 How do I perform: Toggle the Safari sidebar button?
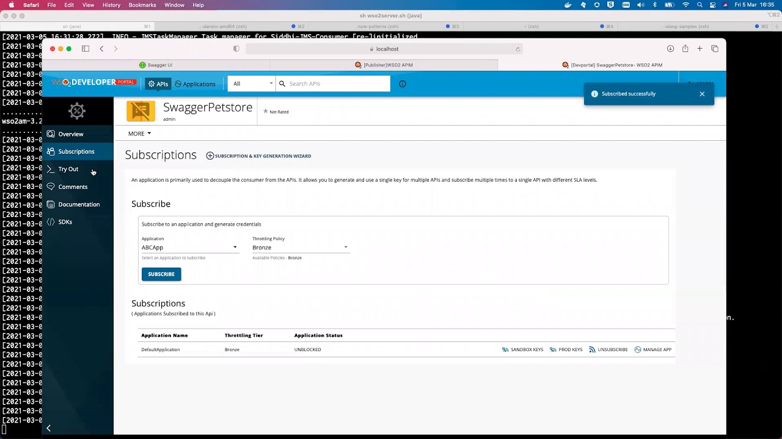pyautogui.click(x=86, y=49)
